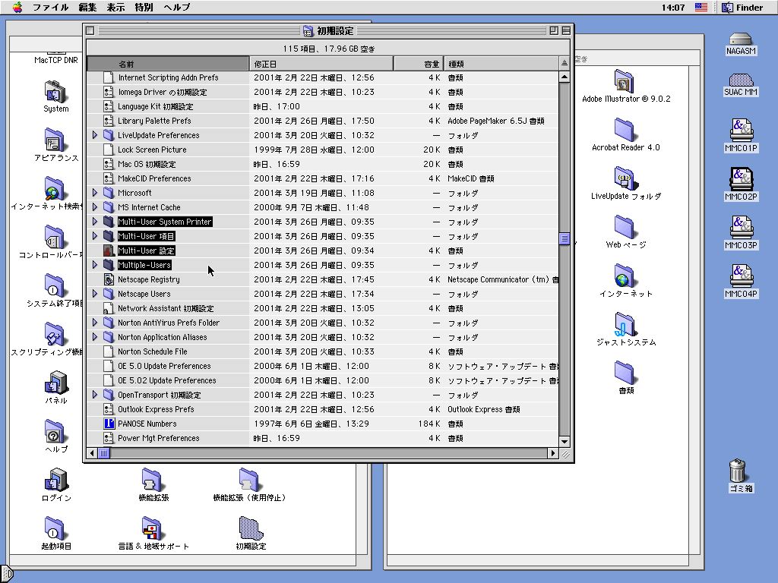Viewport: 778px width, 583px height.
Task: Select Acrobat Reader 4.0 folder icon
Action: pos(625,129)
